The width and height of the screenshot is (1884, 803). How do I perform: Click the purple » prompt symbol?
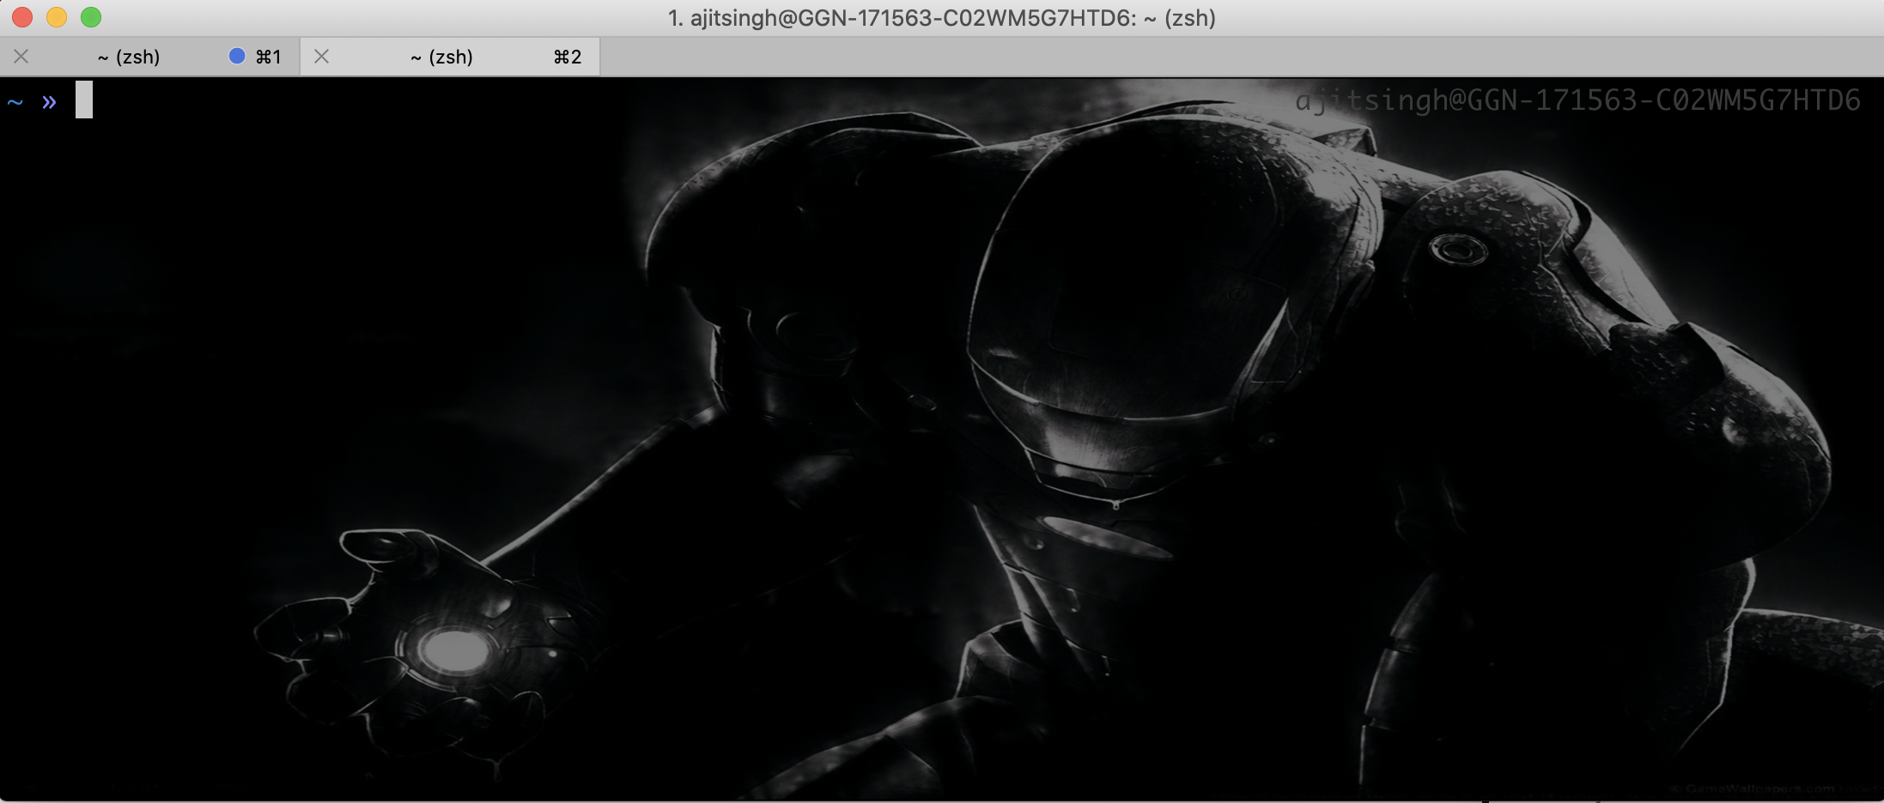click(49, 102)
